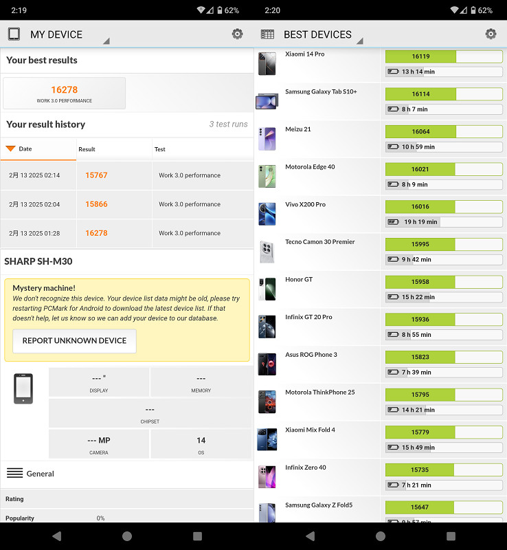
Task: Open Honor GT device thumbnail
Action: (x=267, y=289)
